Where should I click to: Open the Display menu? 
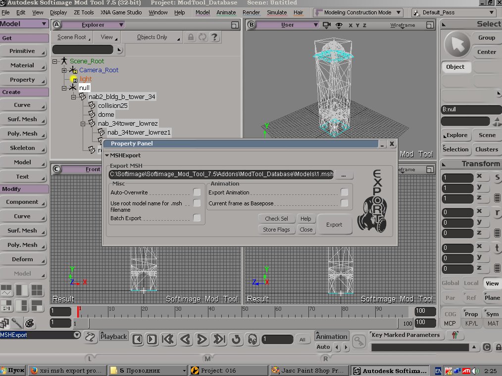pos(58,12)
